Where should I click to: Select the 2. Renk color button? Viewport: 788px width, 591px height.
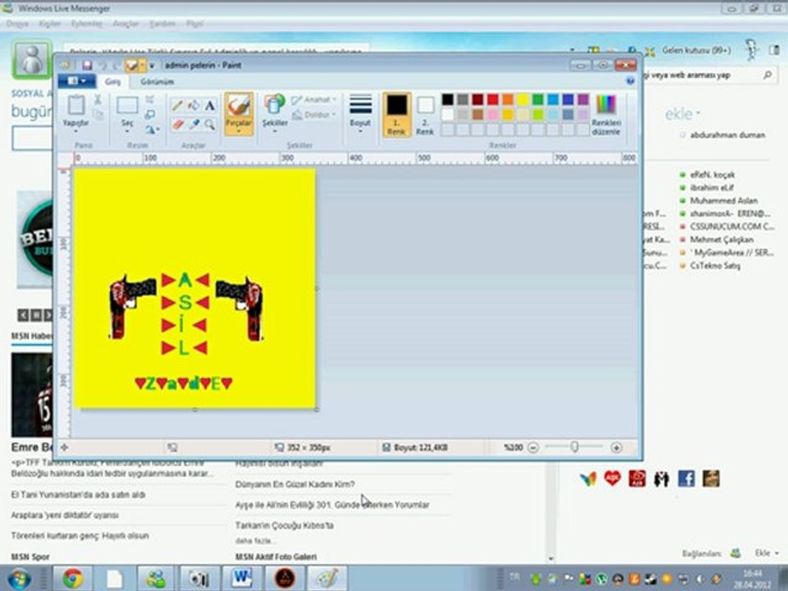point(425,116)
